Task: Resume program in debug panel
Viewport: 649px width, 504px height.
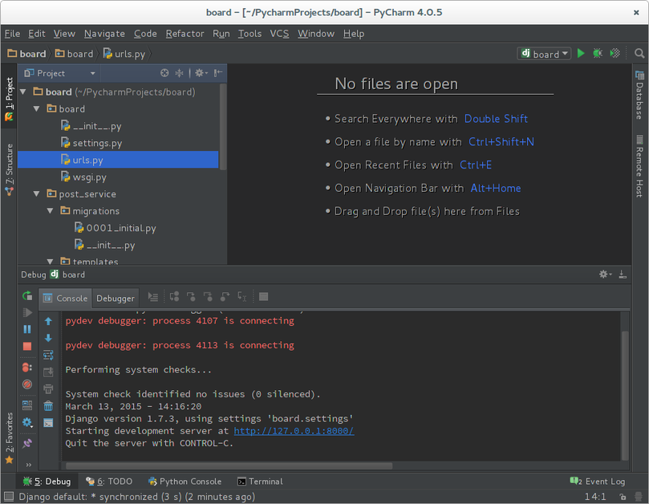Action: [x=27, y=312]
